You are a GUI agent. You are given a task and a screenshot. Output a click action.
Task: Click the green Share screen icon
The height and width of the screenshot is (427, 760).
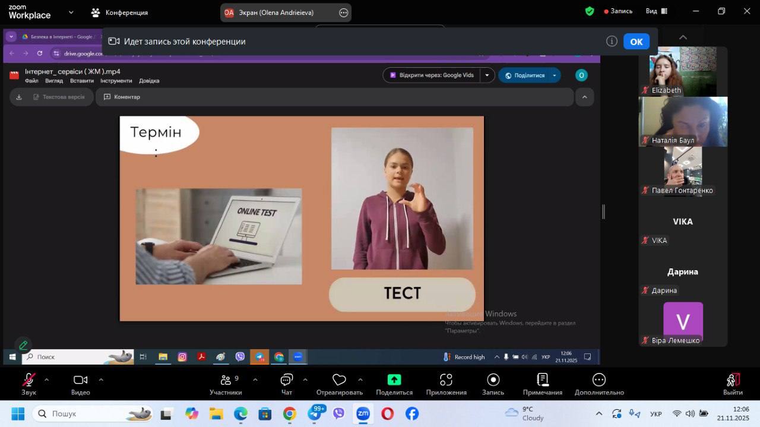click(394, 380)
